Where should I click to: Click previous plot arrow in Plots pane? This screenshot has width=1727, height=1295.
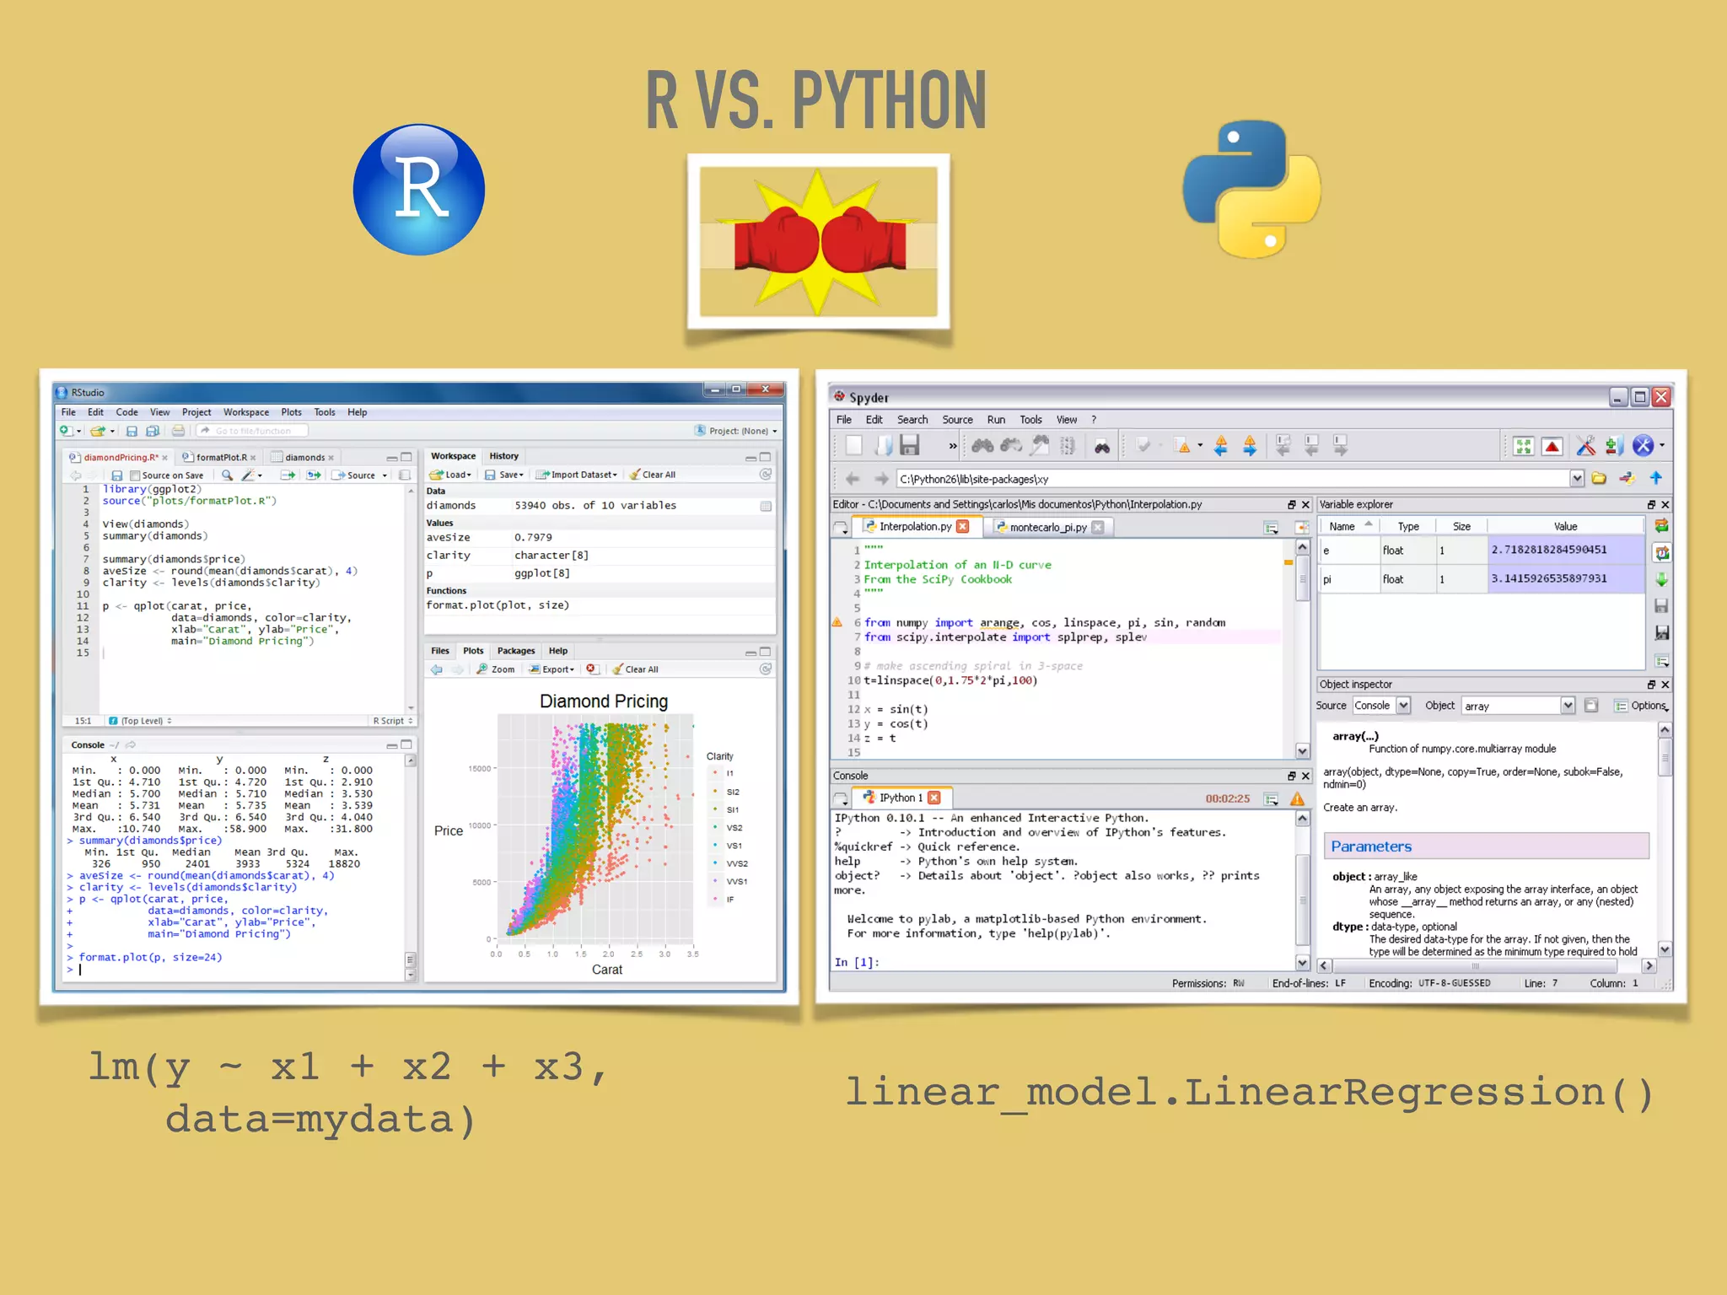pos(437,669)
